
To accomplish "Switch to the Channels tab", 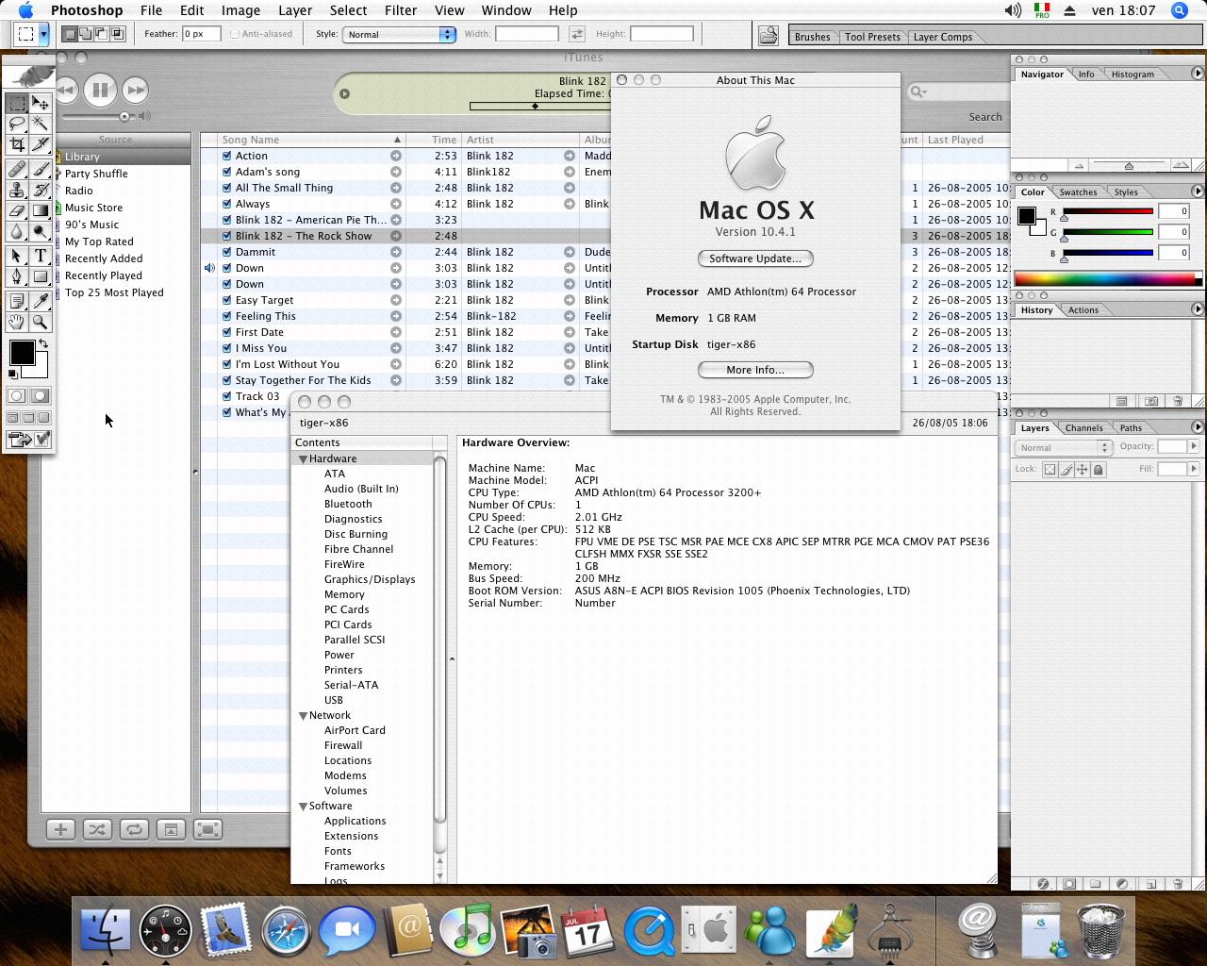I will tap(1083, 428).
